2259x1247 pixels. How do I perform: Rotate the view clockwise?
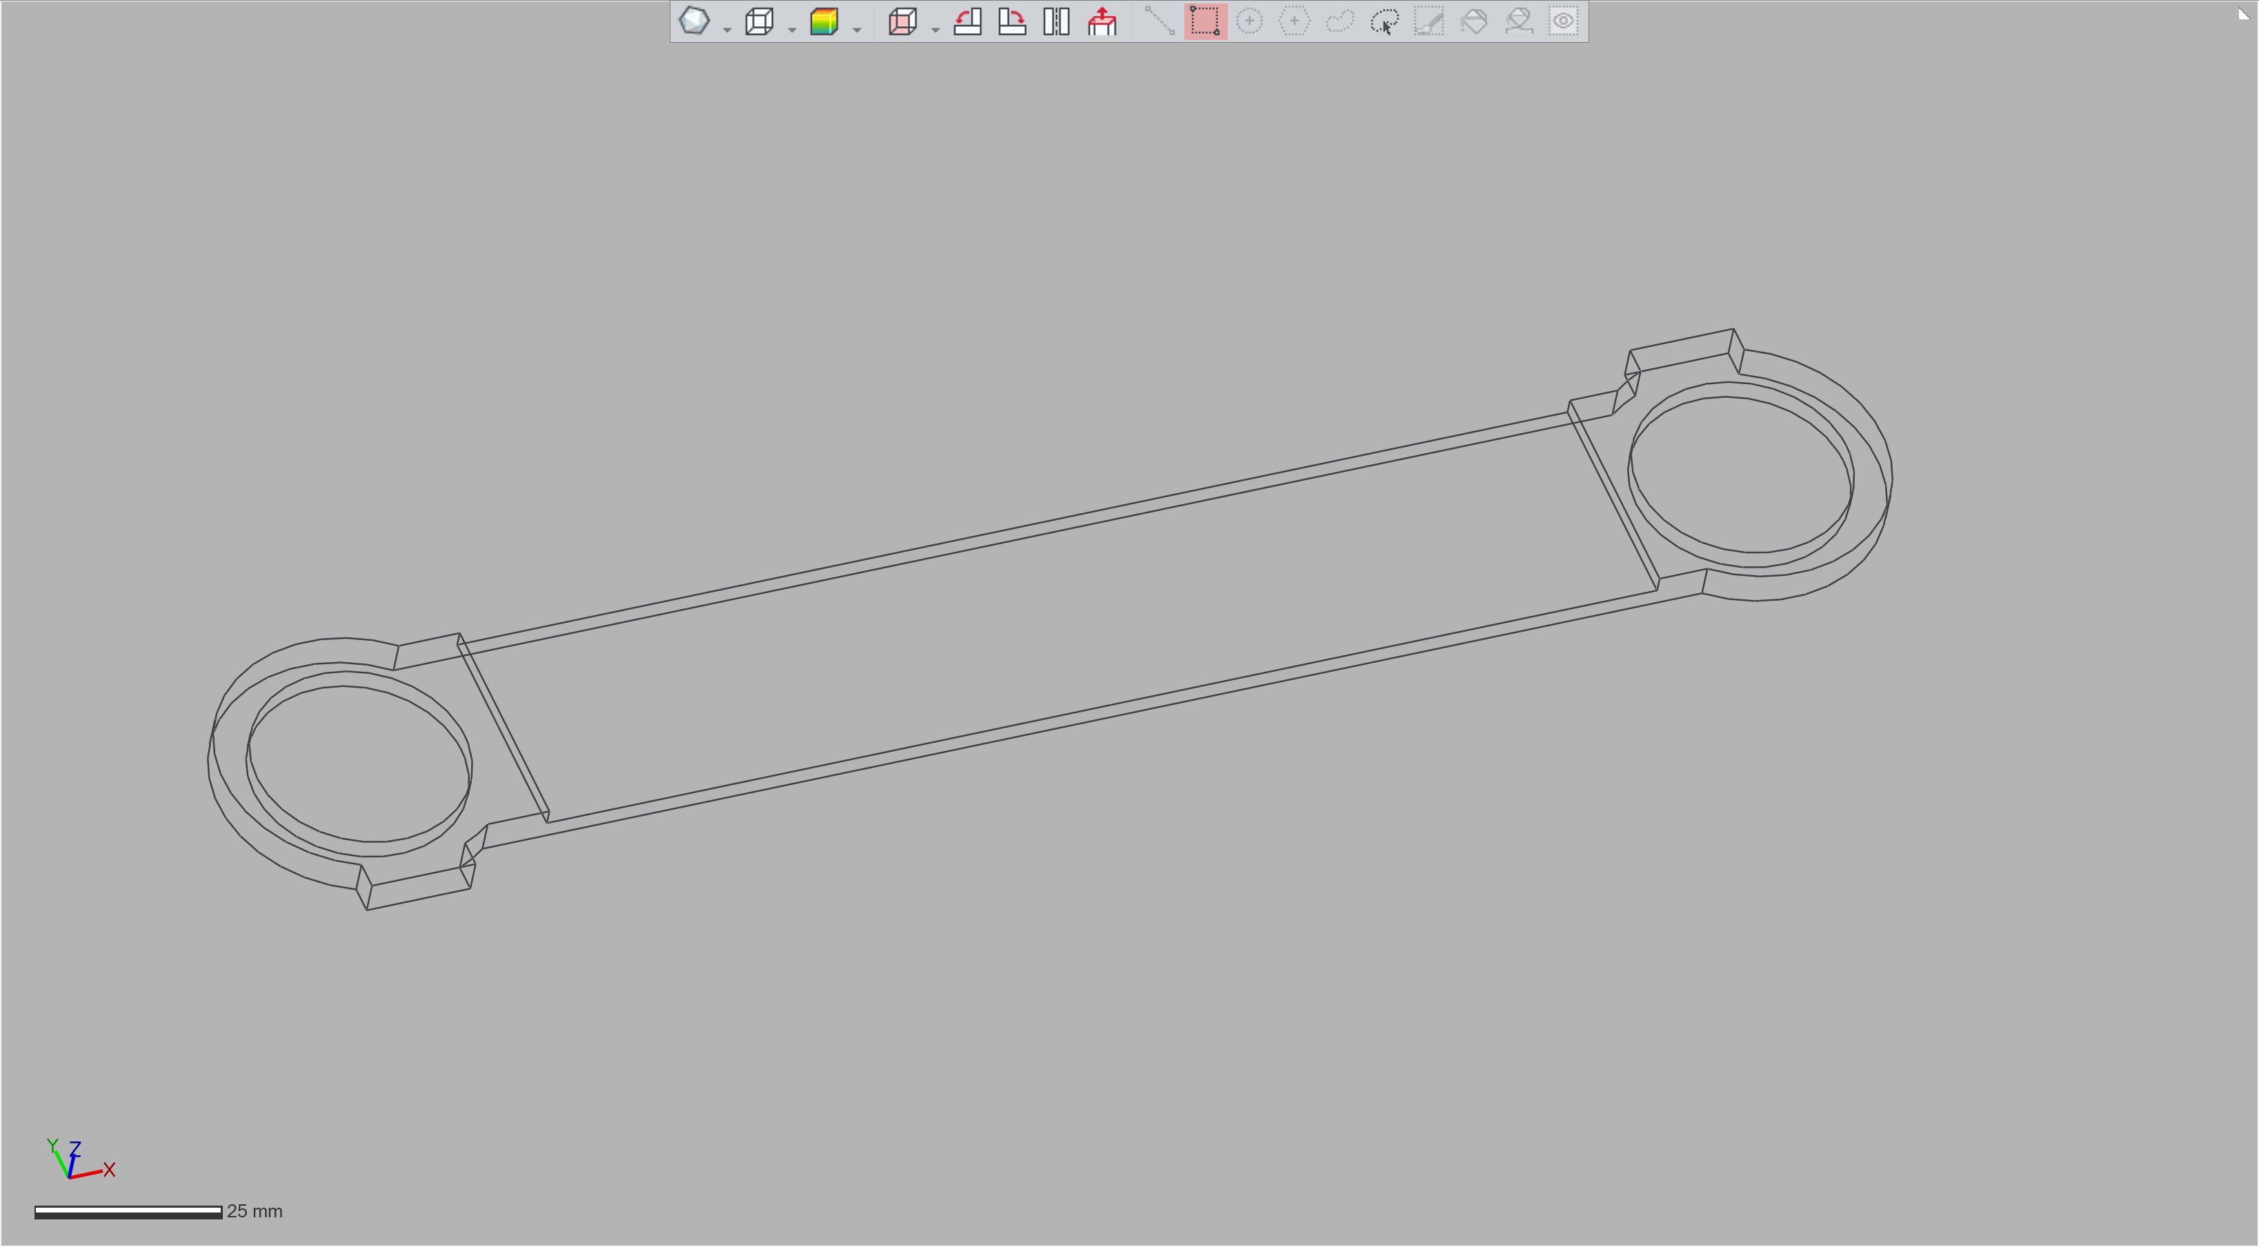click(1012, 21)
